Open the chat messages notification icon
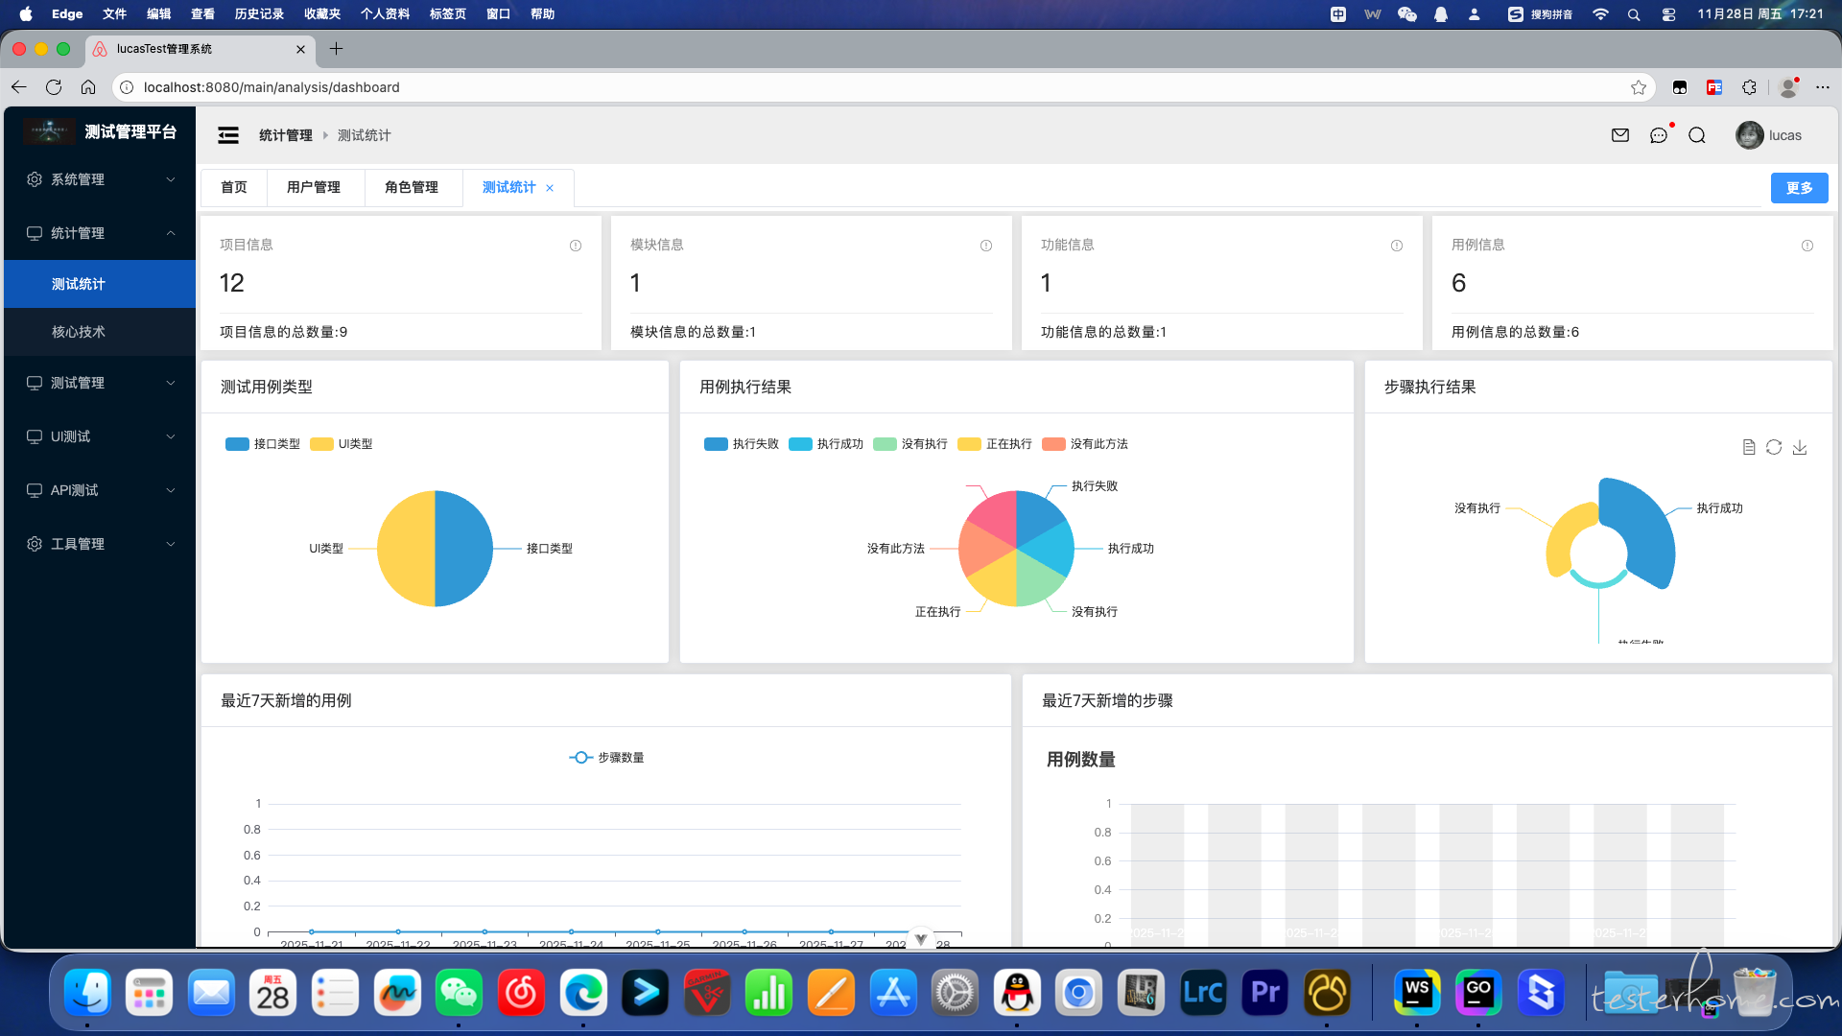Viewport: 1842px width, 1036px height. (x=1659, y=135)
